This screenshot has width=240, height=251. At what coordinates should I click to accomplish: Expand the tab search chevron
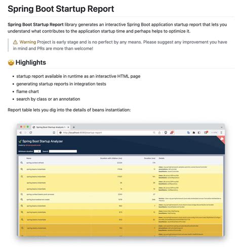tap(221, 127)
